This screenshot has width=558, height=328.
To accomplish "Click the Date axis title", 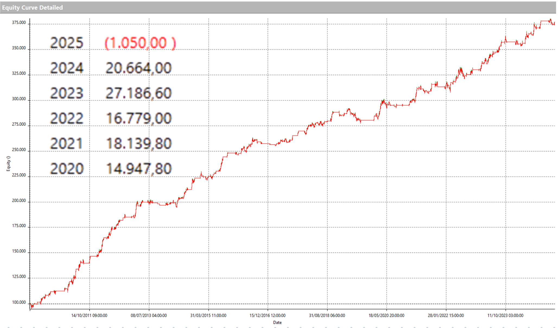I will pyautogui.click(x=277, y=323).
